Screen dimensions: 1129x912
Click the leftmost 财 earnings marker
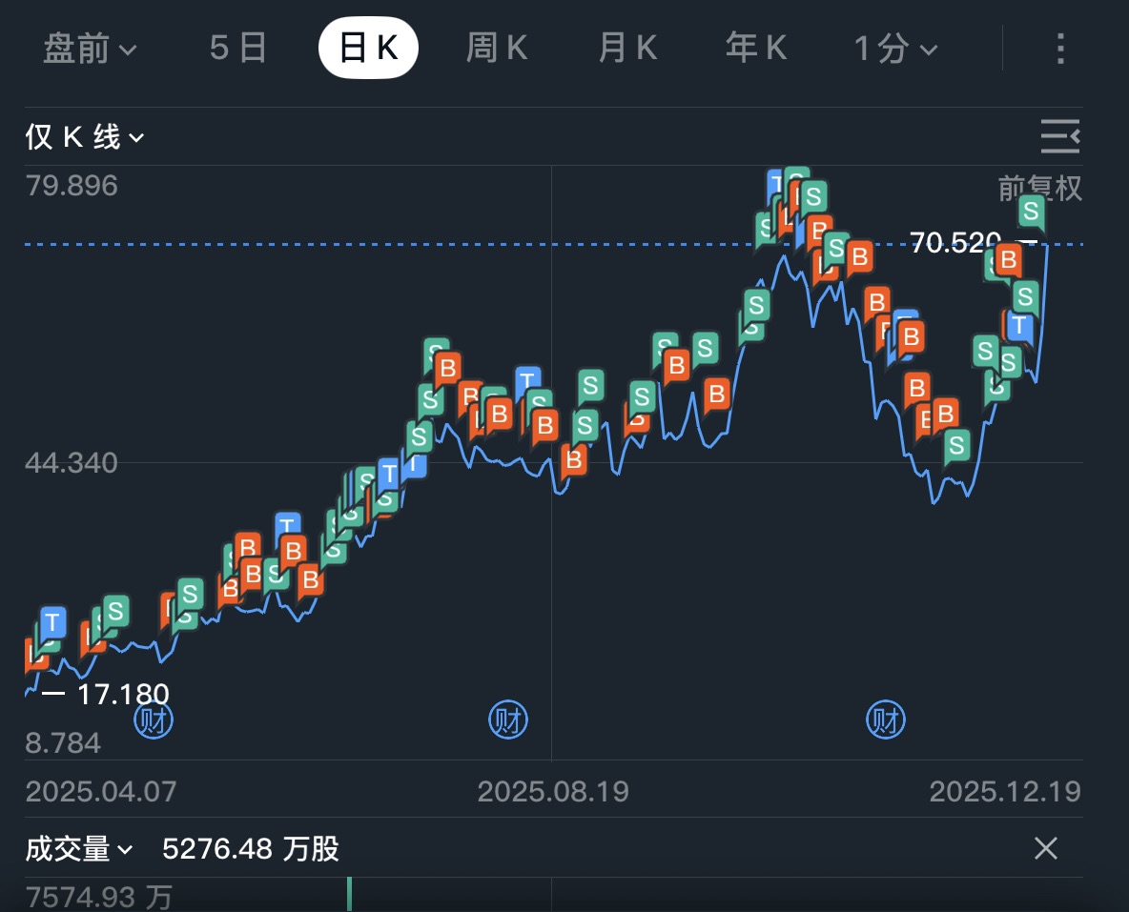click(x=154, y=720)
